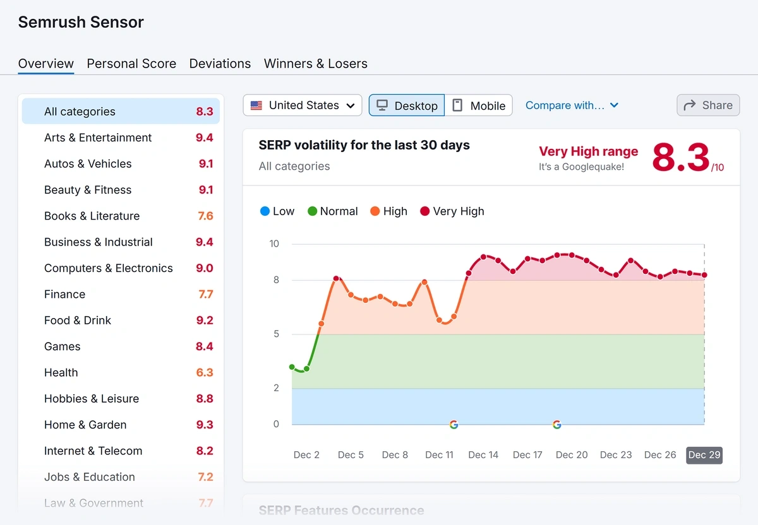758x525 pixels.
Task: Click the last data point on Dec 29
Action: [704, 275]
